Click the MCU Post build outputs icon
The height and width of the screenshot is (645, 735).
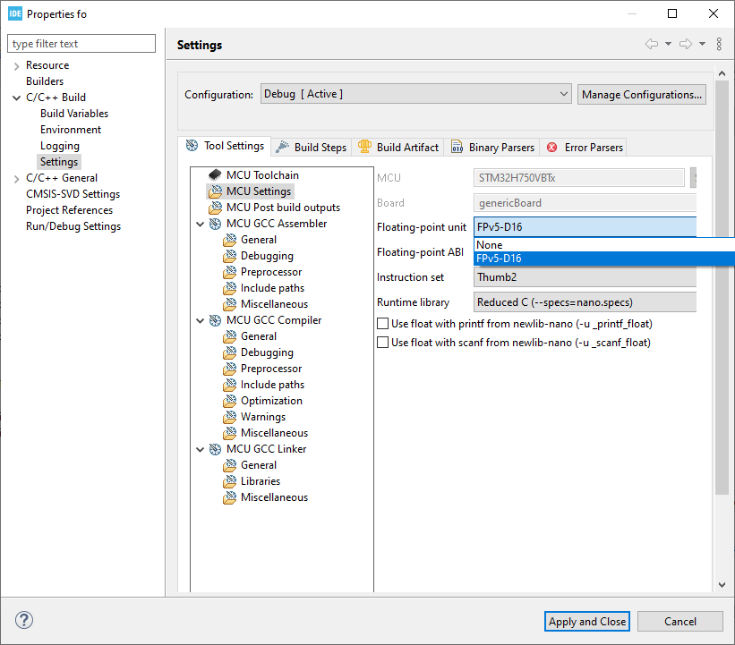click(x=215, y=208)
